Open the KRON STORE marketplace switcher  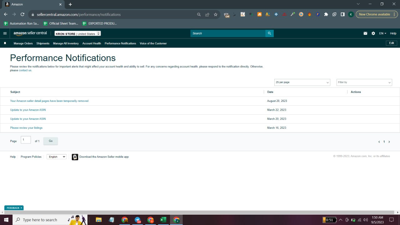click(78, 34)
